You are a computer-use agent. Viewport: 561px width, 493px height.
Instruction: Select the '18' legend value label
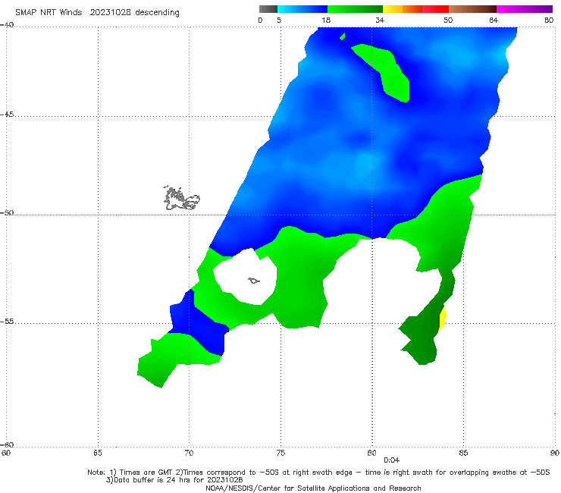point(326,20)
